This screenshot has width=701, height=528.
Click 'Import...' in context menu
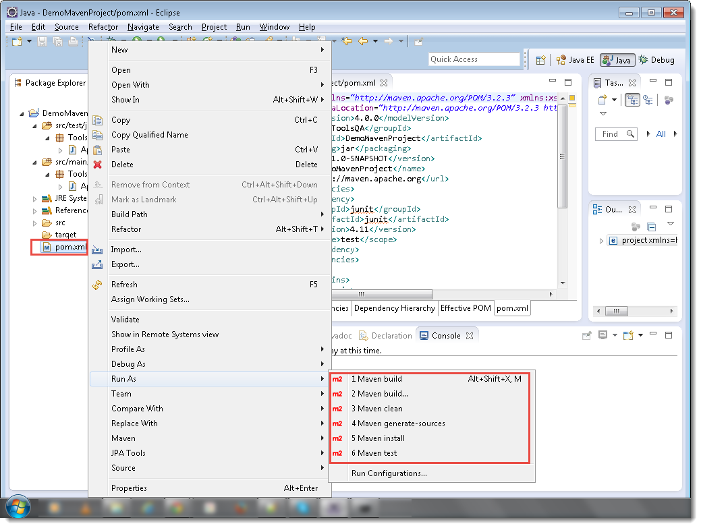pyautogui.click(x=210, y=250)
